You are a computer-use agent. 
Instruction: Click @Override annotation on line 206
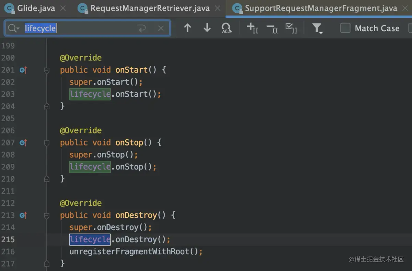81,130
